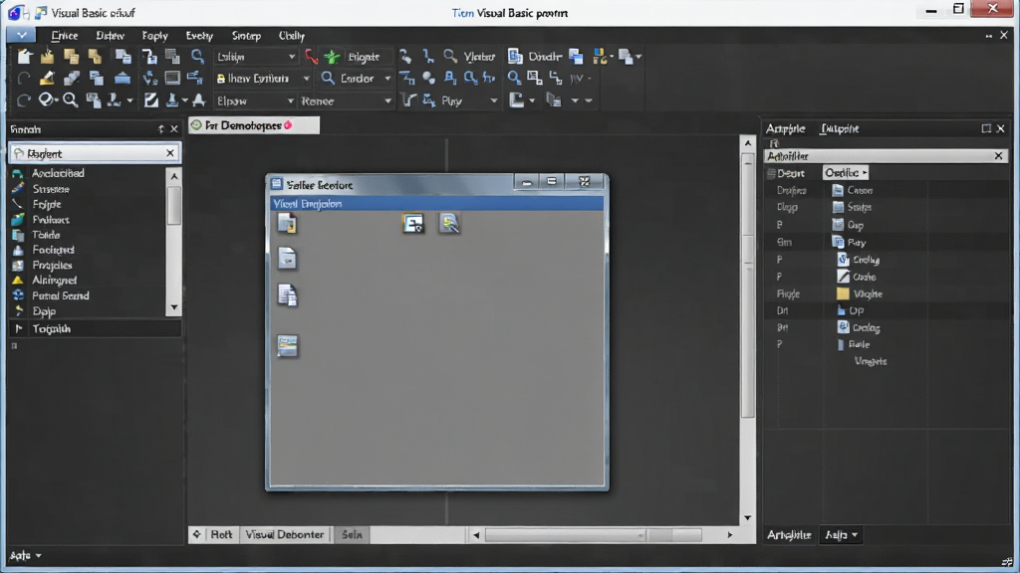1020x573 pixels.
Task: Open the Evetiy menu
Action: coord(199,36)
